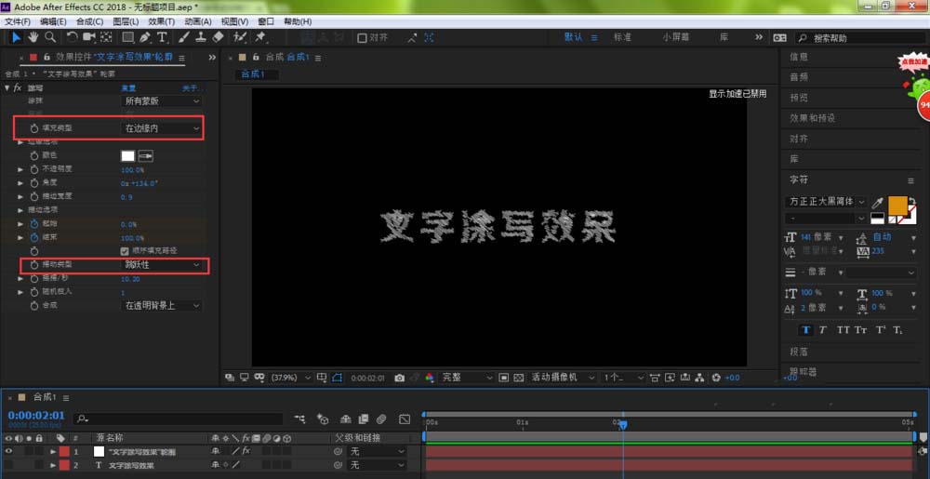Toggle Faux Bold in Character panel
The width and height of the screenshot is (930, 479).
(806, 330)
